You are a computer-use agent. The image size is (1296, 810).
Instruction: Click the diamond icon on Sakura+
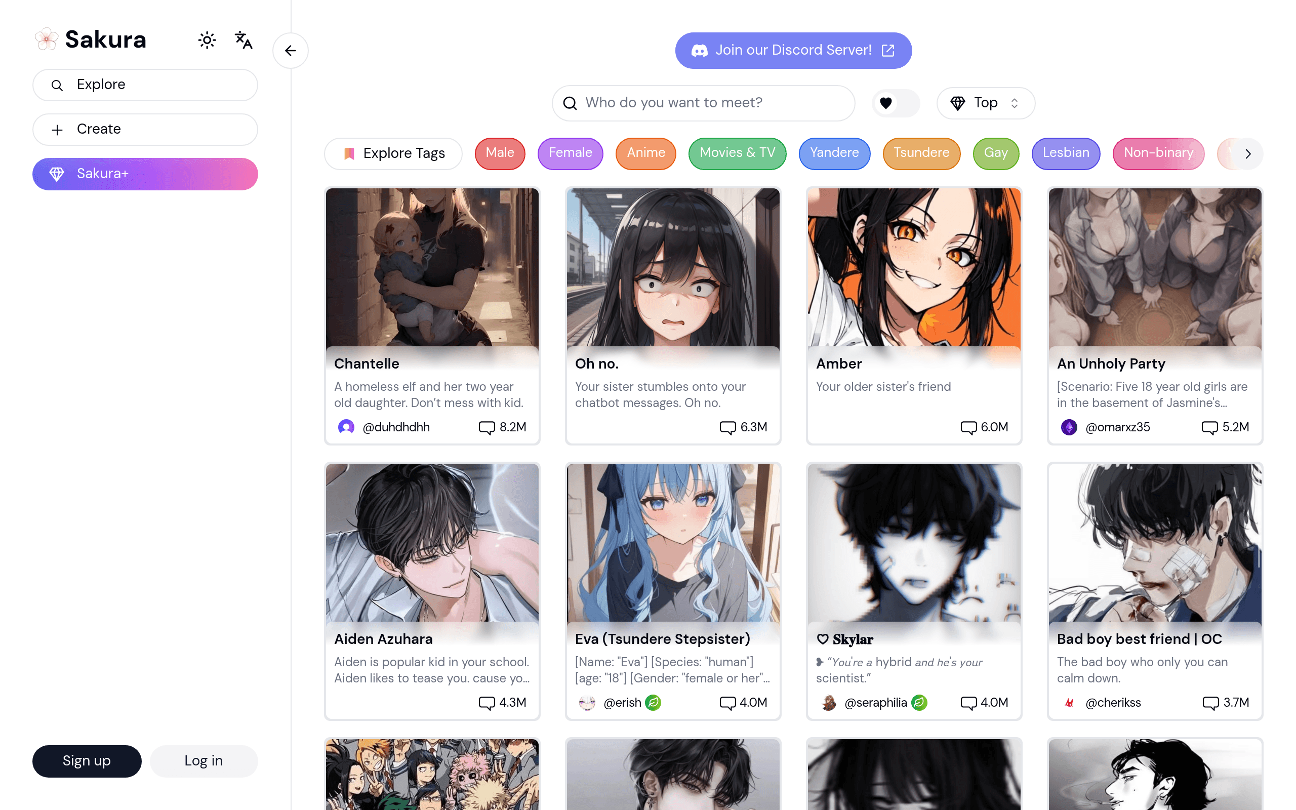pyautogui.click(x=57, y=174)
